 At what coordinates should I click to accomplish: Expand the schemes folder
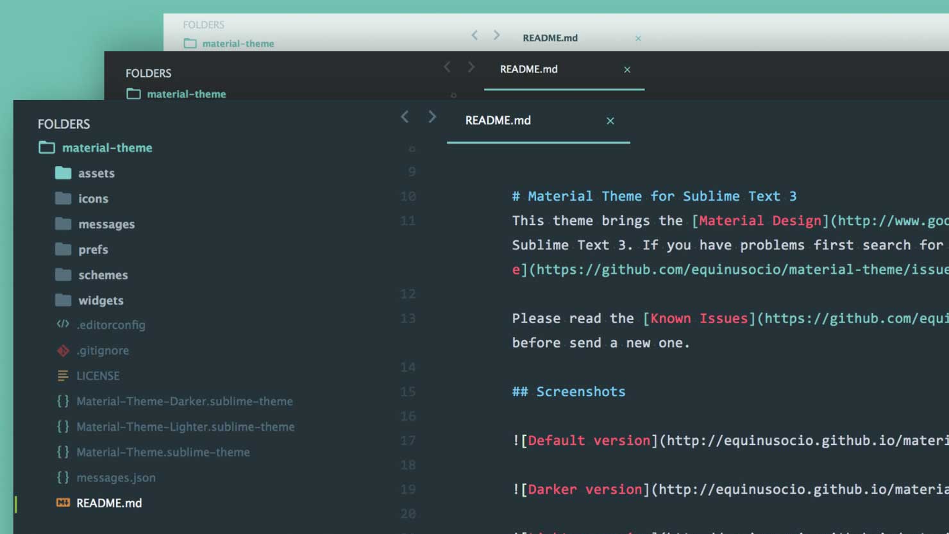[103, 275]
